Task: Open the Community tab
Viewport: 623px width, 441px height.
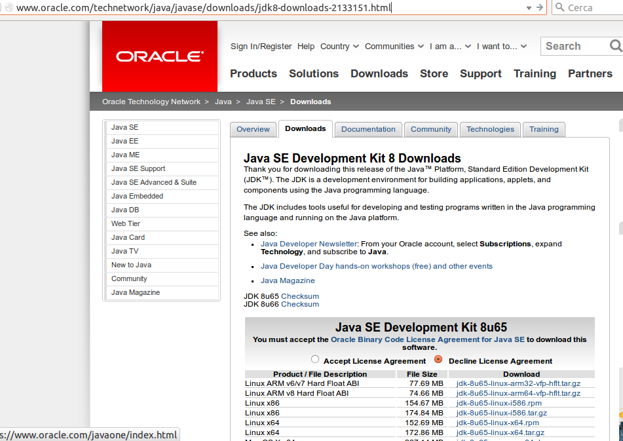Action: 431,130
